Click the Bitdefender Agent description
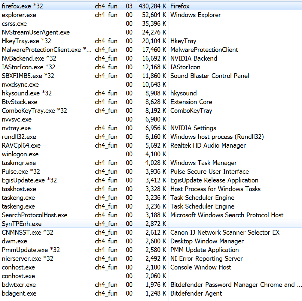Viewport: 302px width, 301px height. click(x=196, y=293)
